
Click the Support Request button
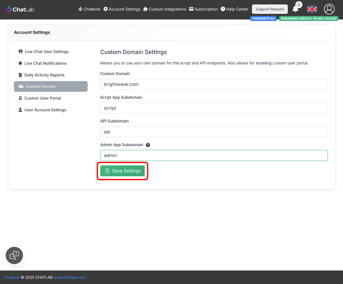tap(270, 9)
